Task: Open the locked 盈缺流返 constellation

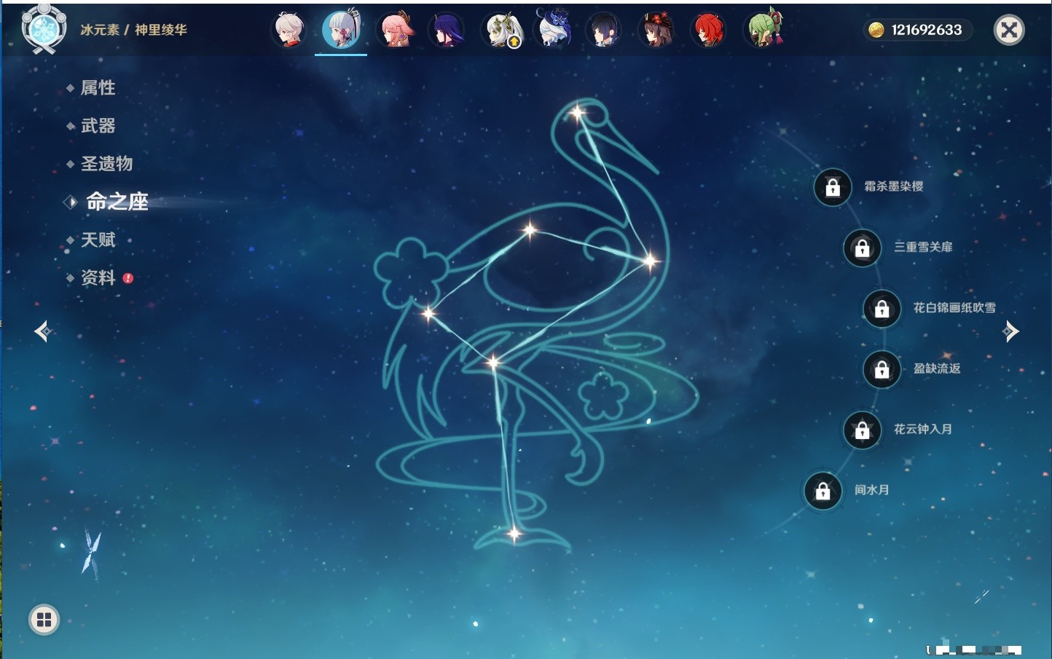Action: coord(882,369)
